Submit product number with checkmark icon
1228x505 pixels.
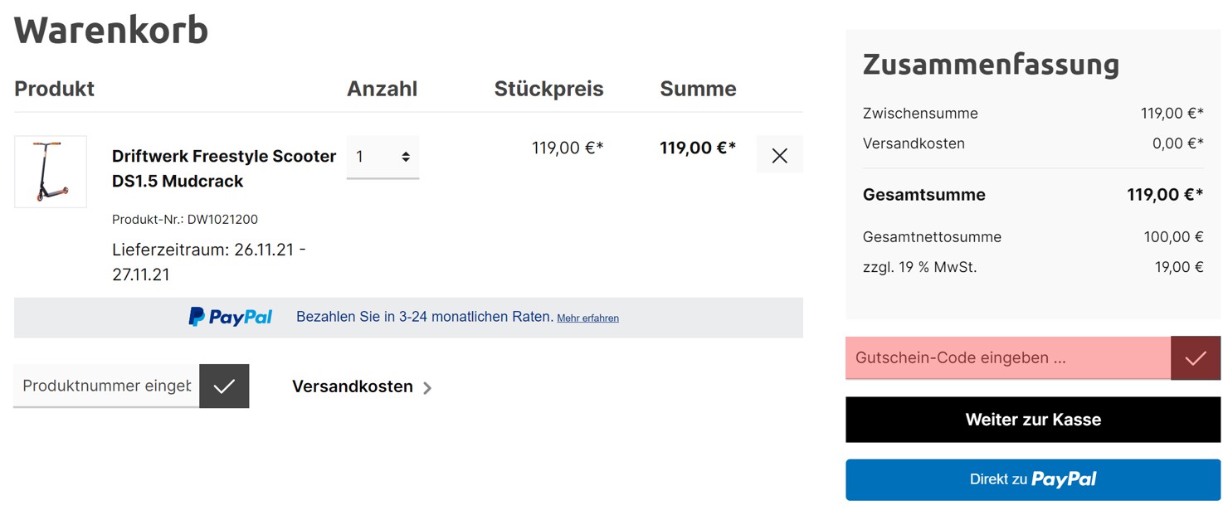coord(224,386)
